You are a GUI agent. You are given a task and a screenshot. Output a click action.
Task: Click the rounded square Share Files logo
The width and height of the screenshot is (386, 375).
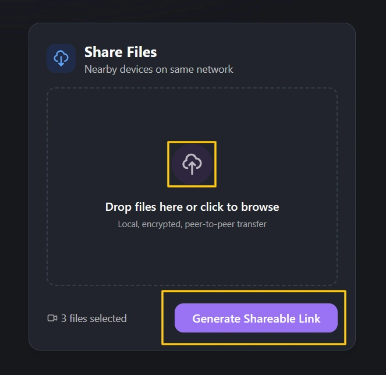tap(61, 58)
